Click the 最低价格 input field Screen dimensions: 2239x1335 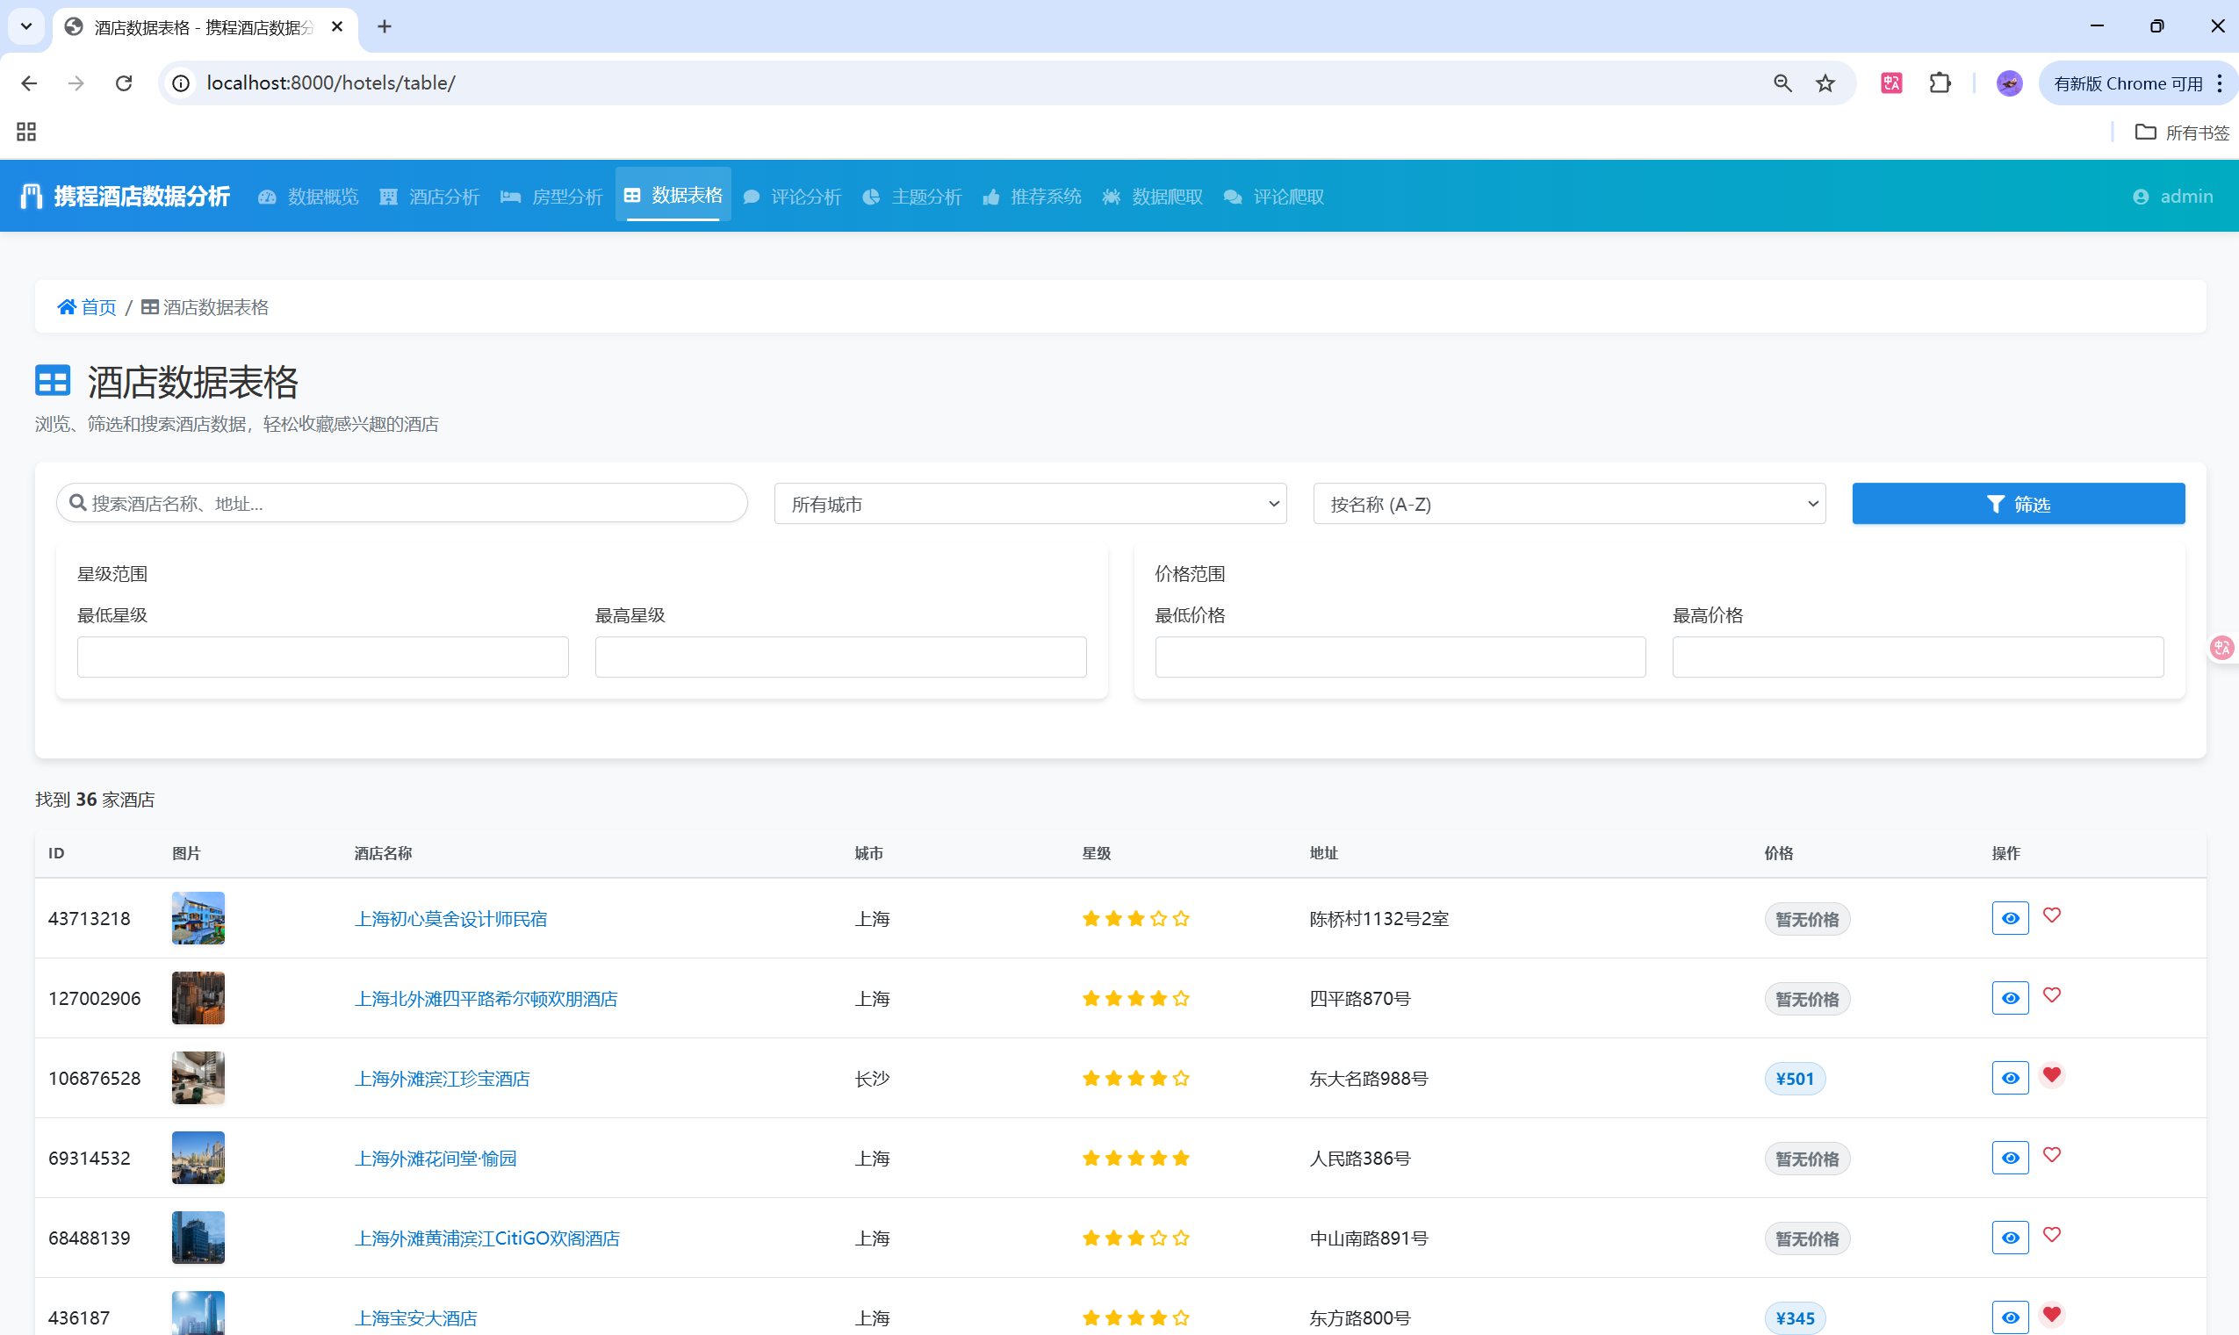tap(1400, 657)
